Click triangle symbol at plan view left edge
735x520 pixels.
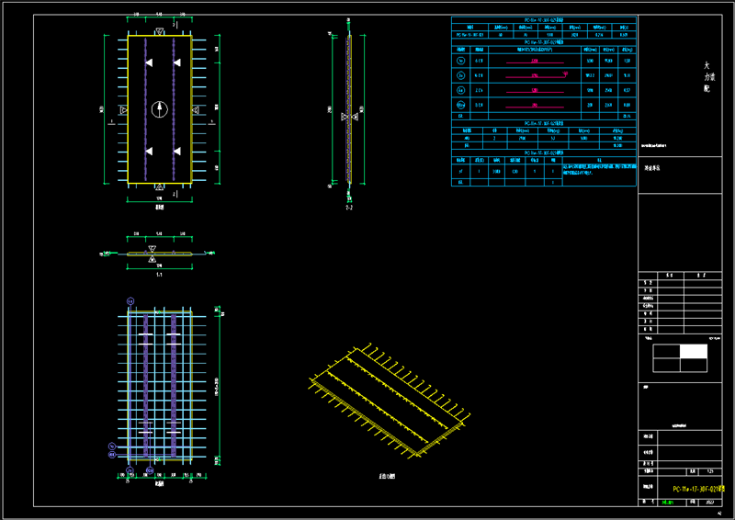124,109
